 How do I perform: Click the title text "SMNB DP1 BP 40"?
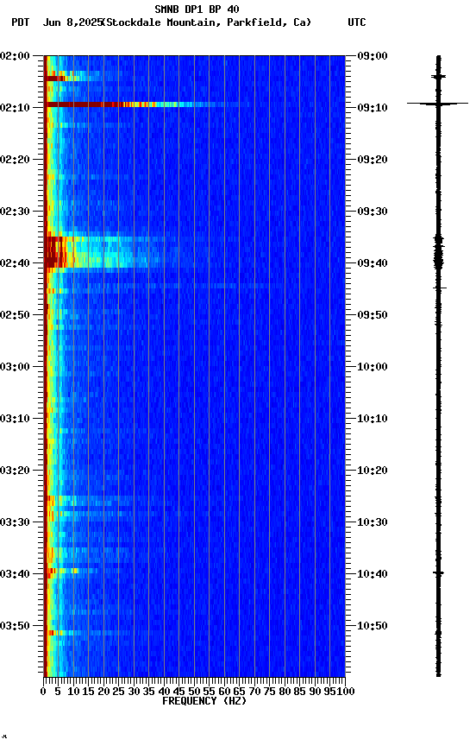(197, 9)
